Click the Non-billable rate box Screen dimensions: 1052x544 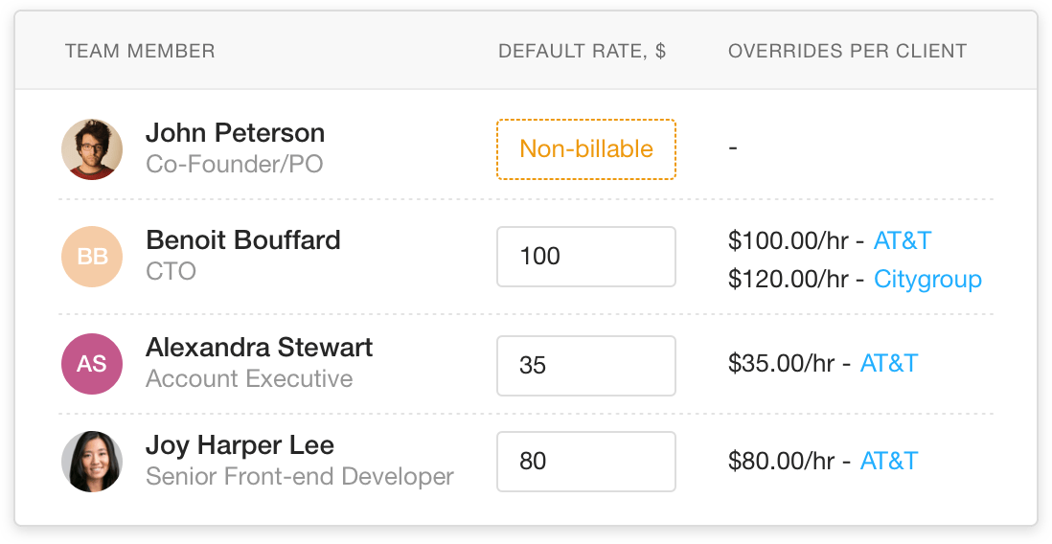[x=585, y=149]
